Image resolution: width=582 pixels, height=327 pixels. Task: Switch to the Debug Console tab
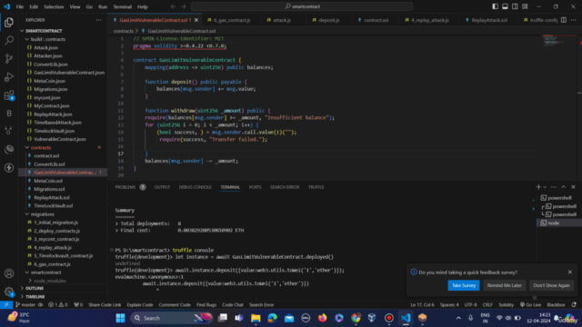tap(196, 187)
